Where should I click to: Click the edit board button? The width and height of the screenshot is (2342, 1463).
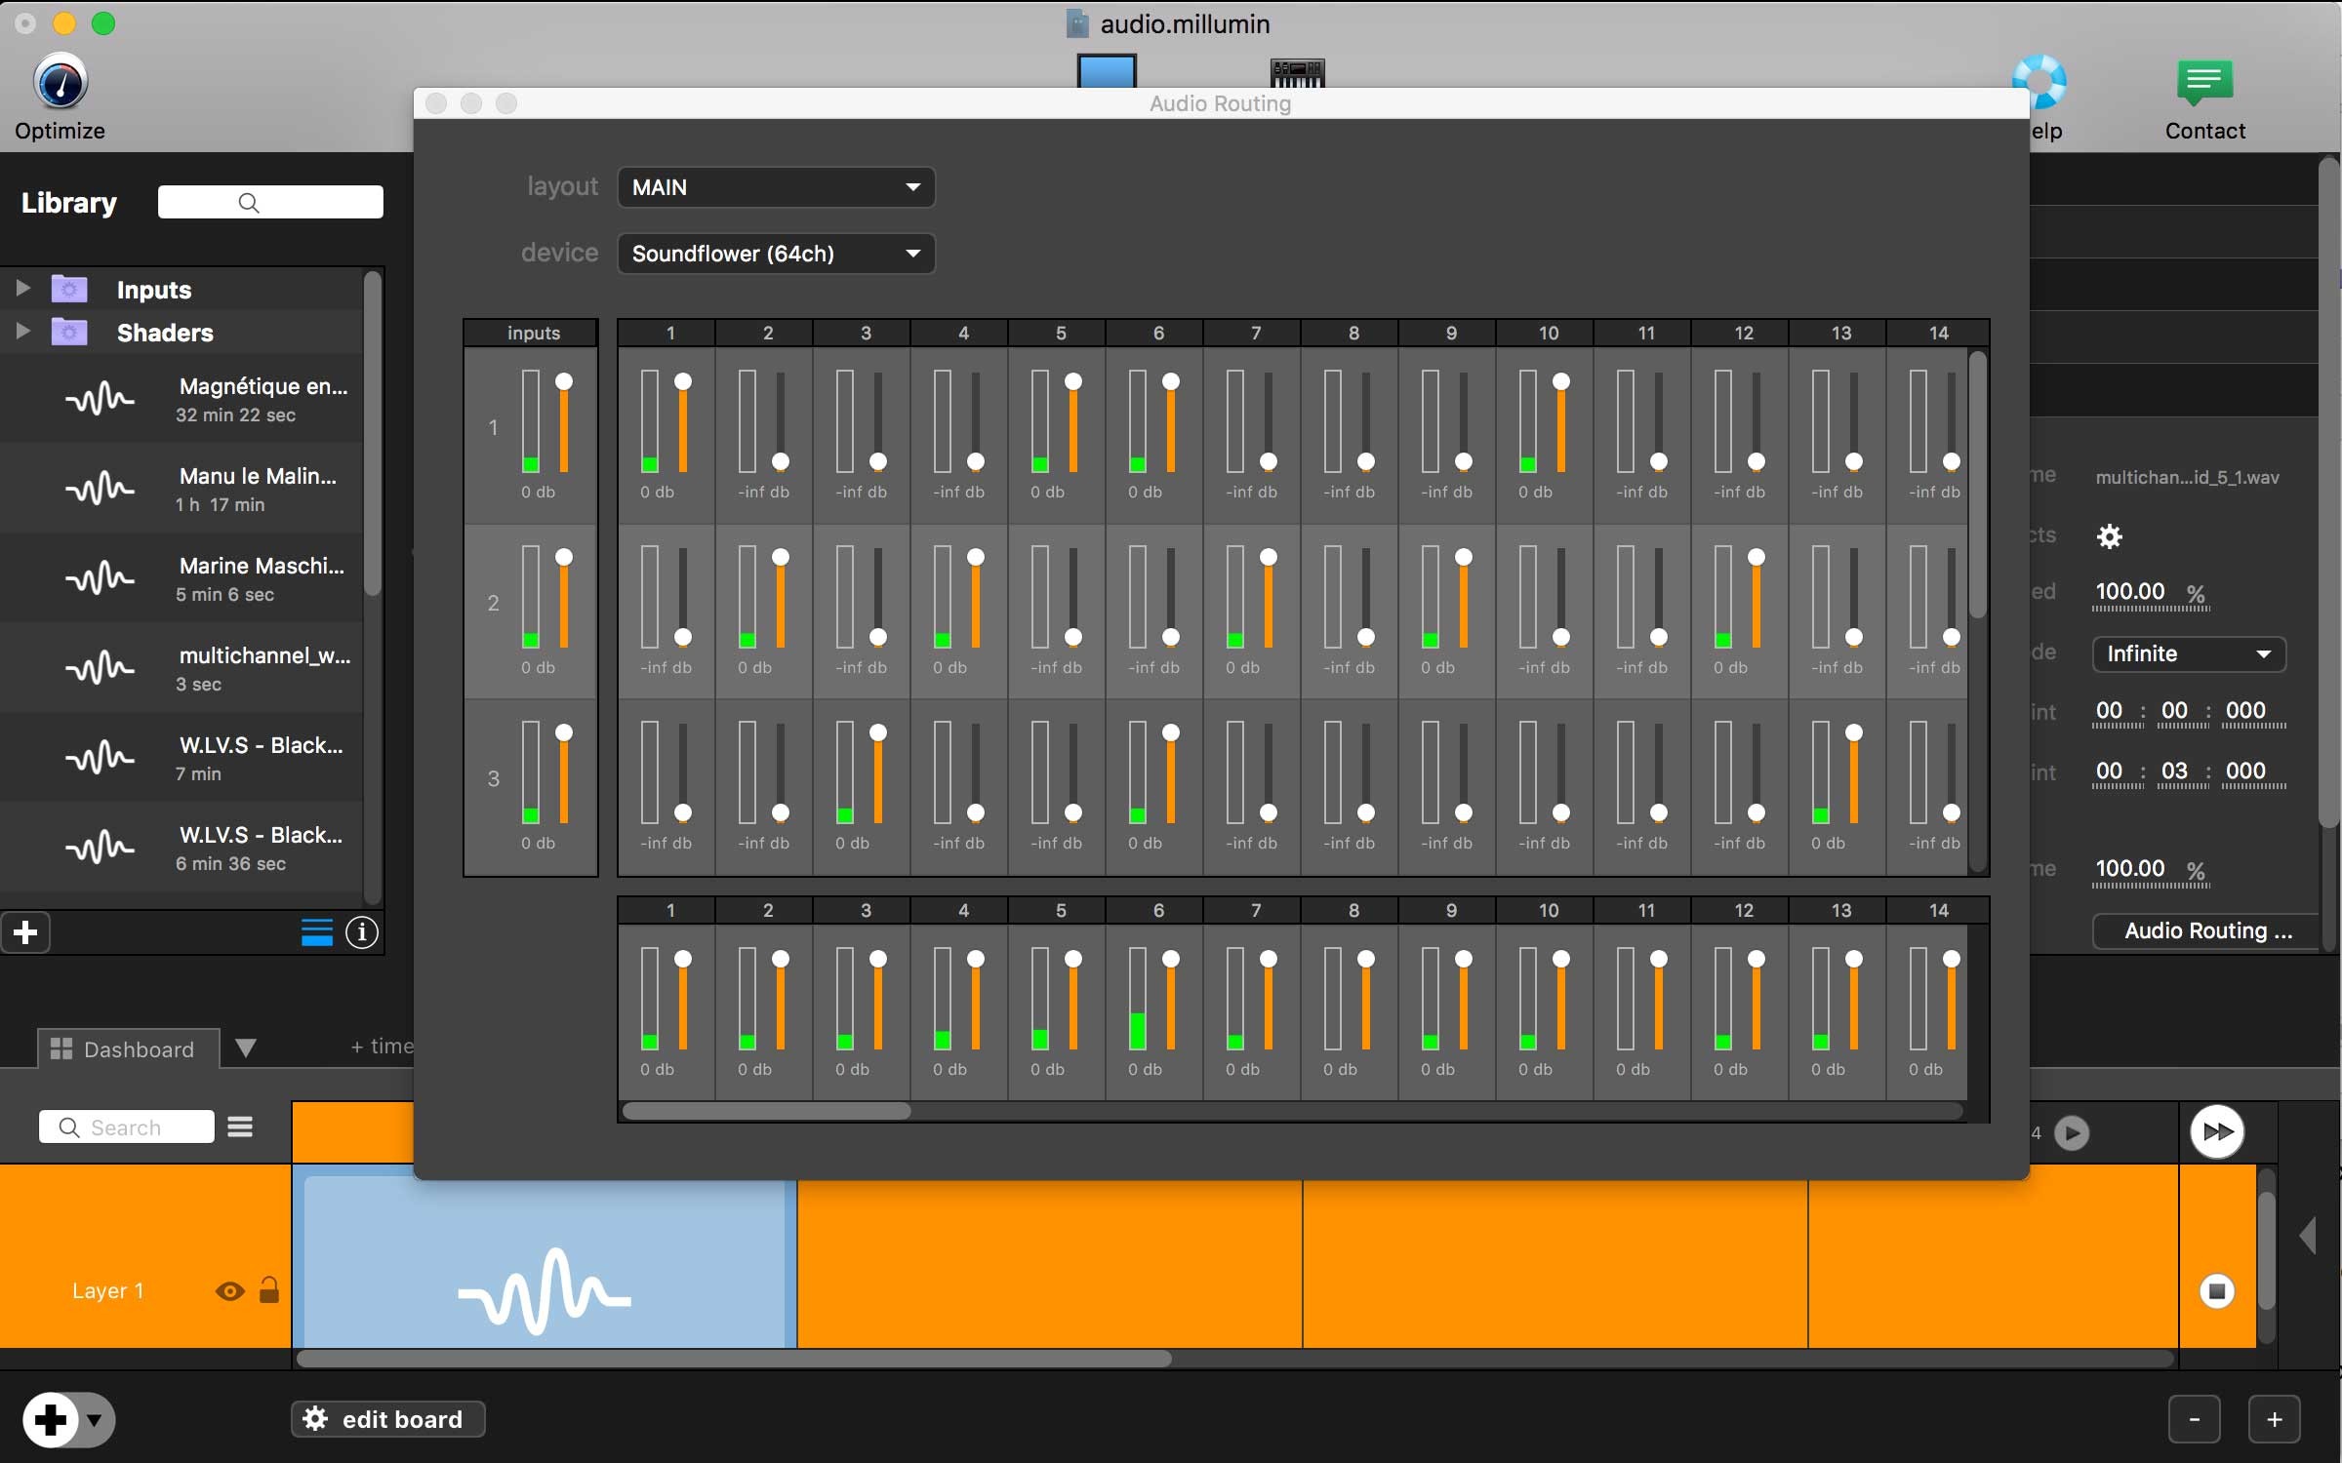pyautogui.click(x=384, y=1416)
